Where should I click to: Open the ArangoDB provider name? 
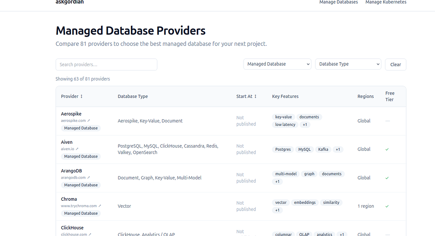(72, 171)
